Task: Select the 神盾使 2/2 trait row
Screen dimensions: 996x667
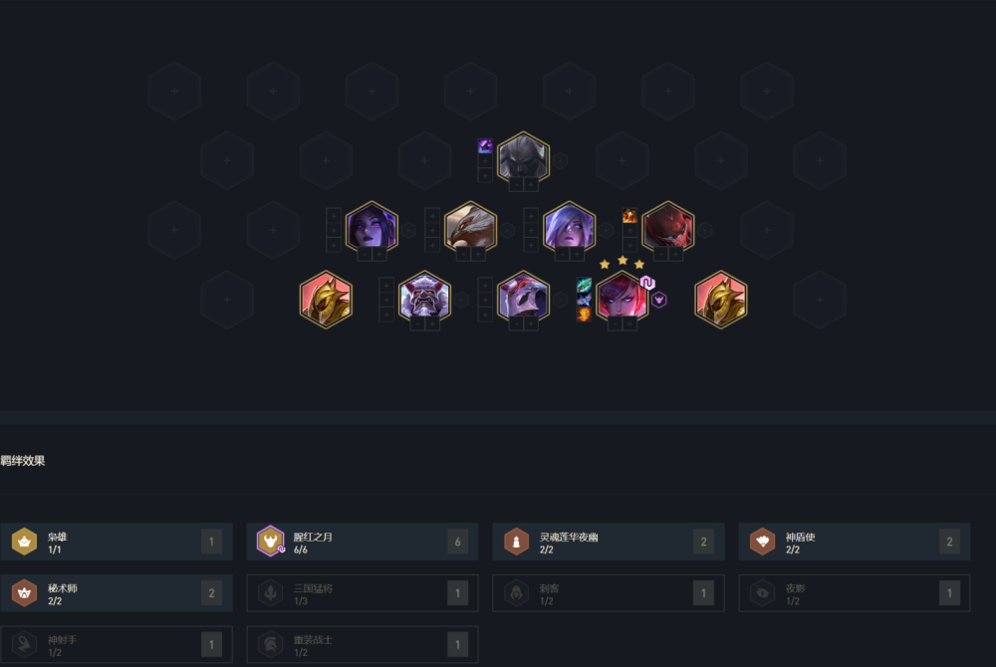Action: (x=855, y=542)
